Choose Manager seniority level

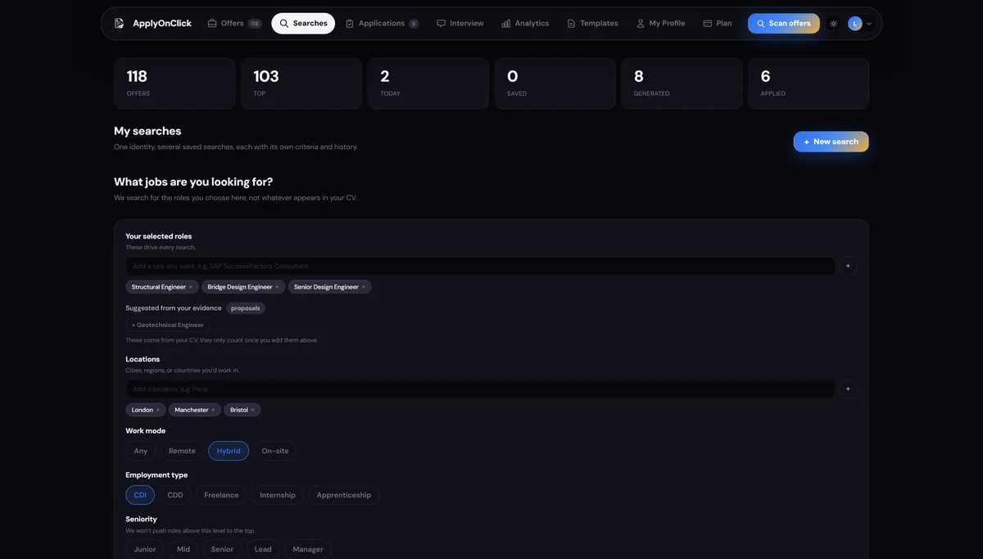308,549
